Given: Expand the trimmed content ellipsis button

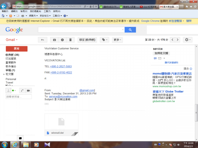Looking at the screenshot, I should 46,104.
